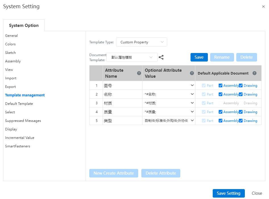Expand optional value dropdown for 质量
This screenshot has width=269, height=199.
pyautogui.click(x=192, y=112)
